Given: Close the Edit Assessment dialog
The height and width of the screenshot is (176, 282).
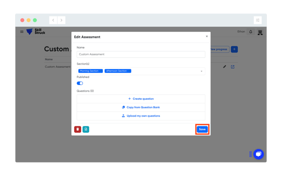Looking at the screenshot, I should click(207, 36).
